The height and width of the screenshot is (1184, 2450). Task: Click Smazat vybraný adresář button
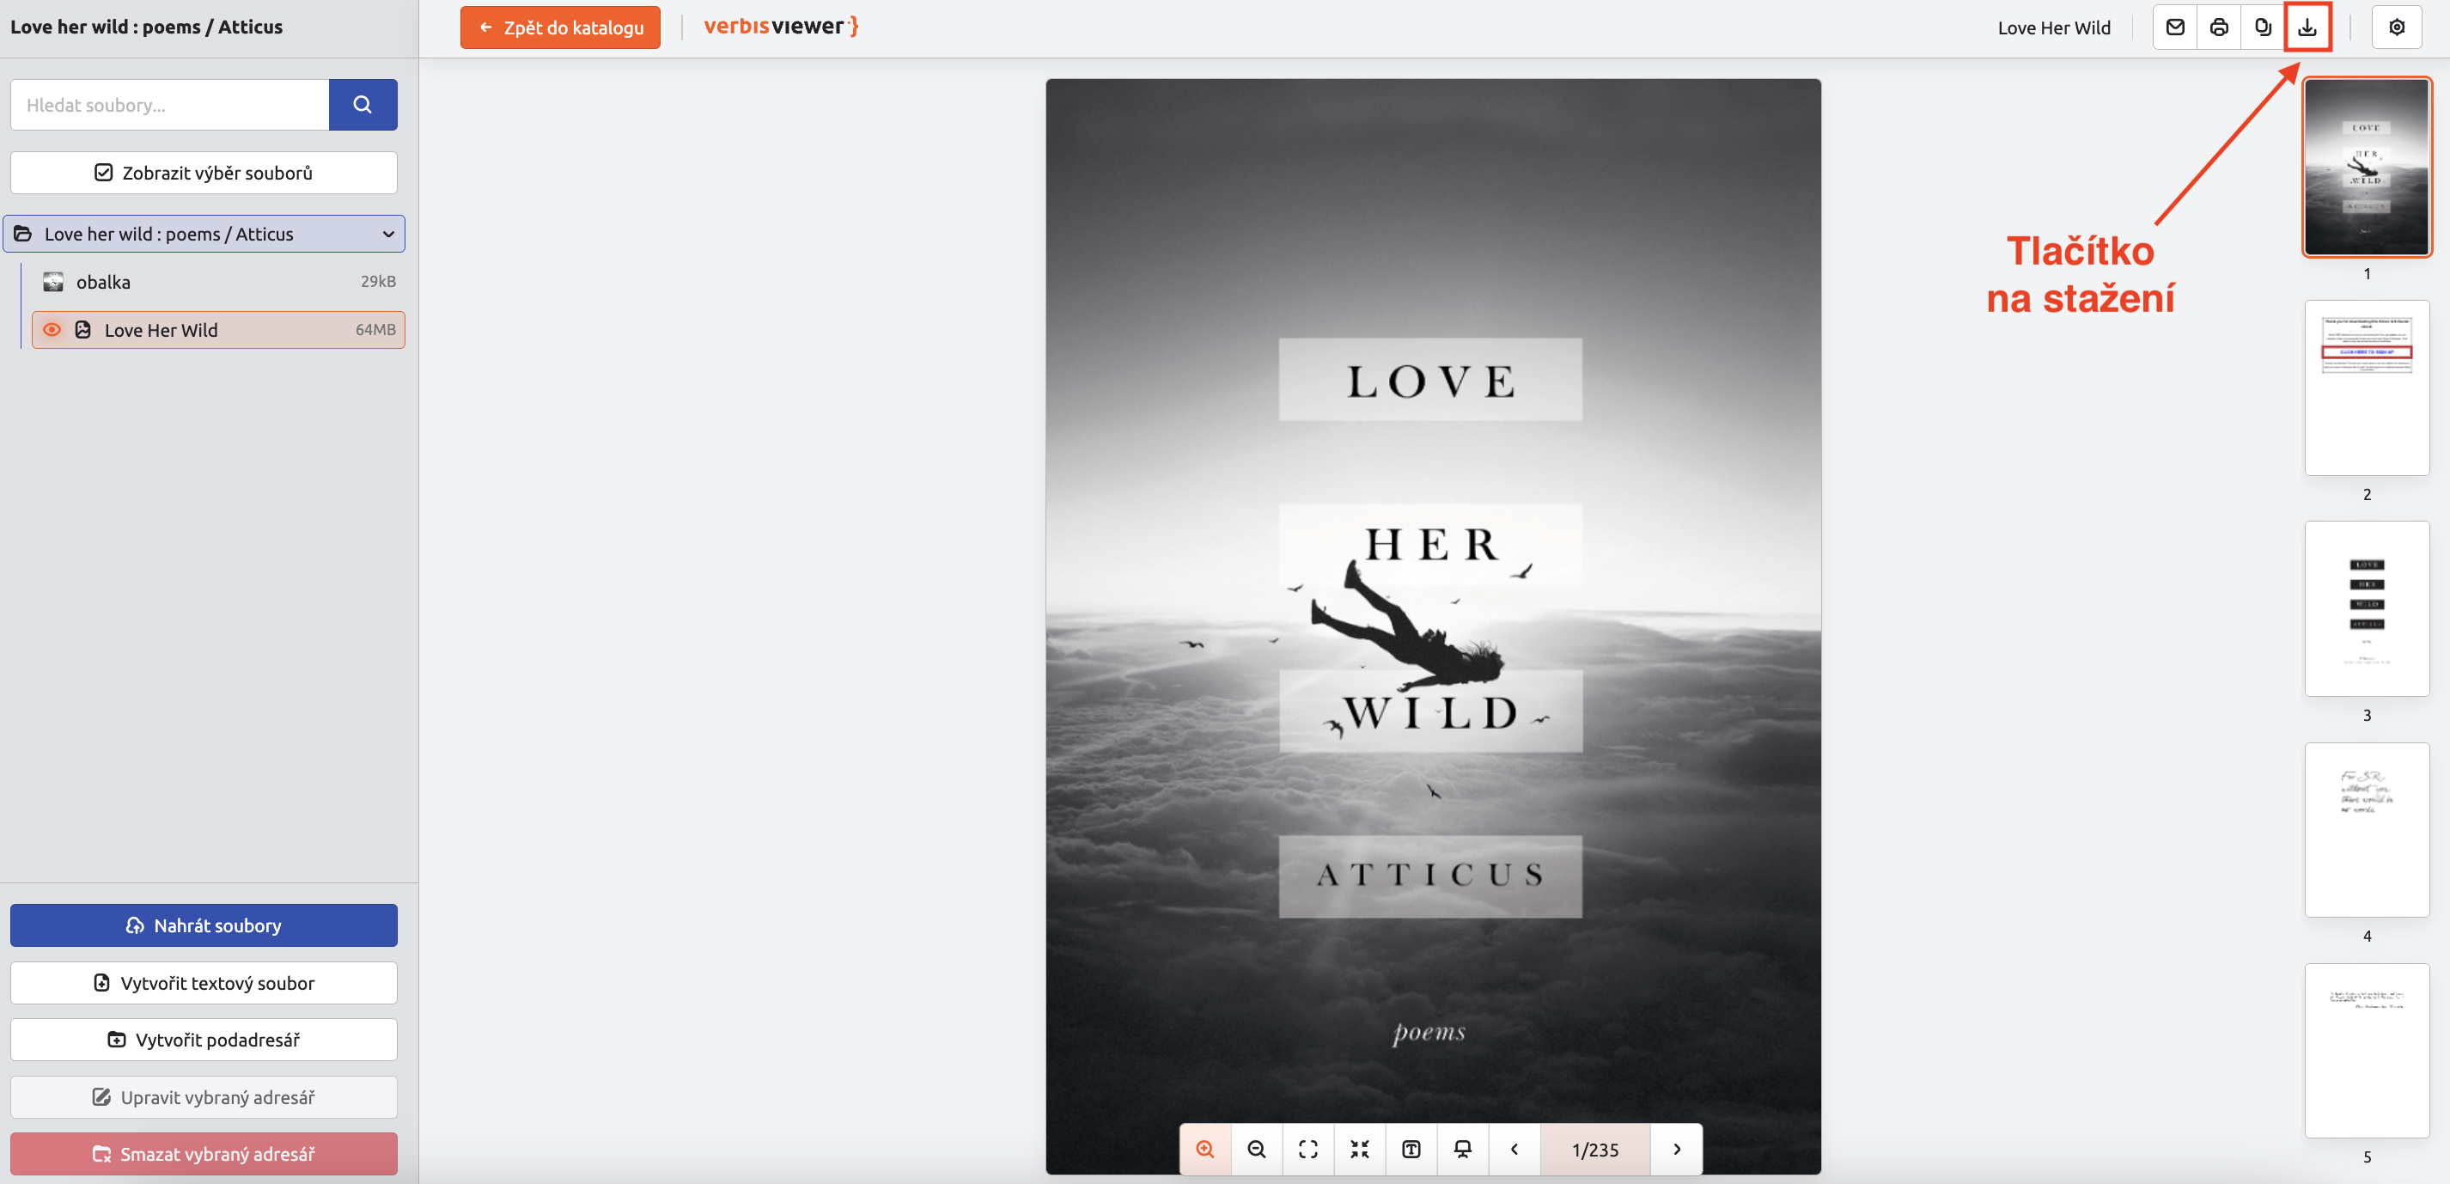click(204, 1154)
